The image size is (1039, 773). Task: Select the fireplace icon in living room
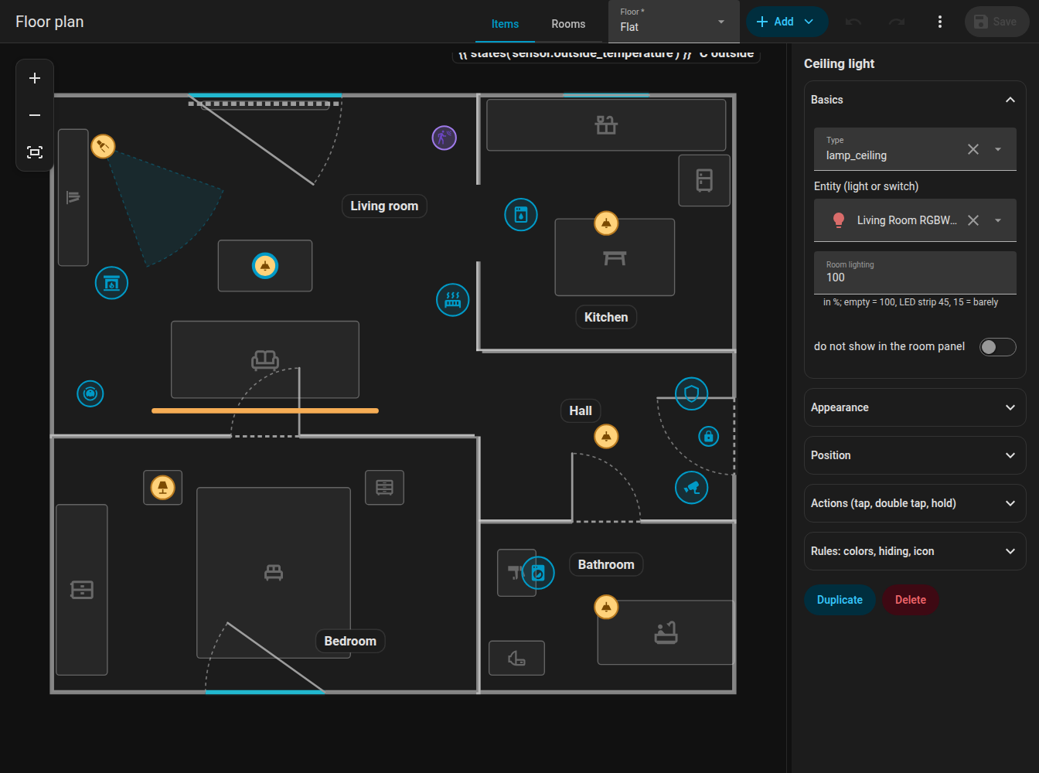[111, 283]
